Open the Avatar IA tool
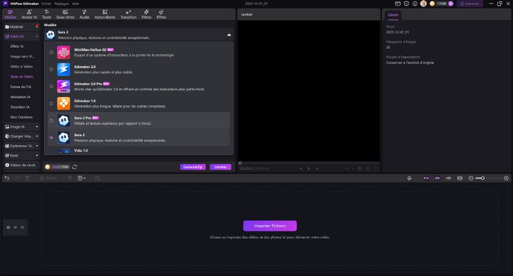Viewport: 513px width, 276px height. pos(29,14)
